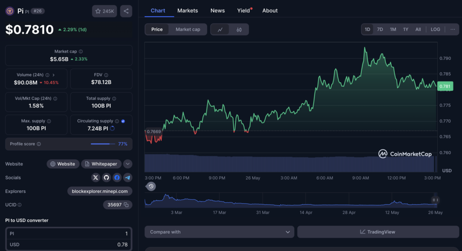Click the Pi coin logo icon
This screenshot has height=251, width=462.
click(10, 11)
